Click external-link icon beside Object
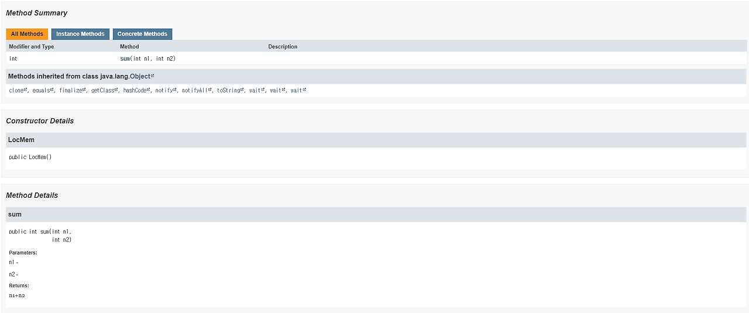The height and width of the screenshot is (313, 749). [152, 75]
